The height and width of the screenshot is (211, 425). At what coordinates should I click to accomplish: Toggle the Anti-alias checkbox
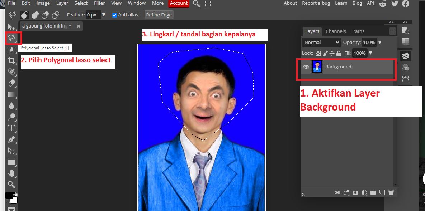(115, 15)
